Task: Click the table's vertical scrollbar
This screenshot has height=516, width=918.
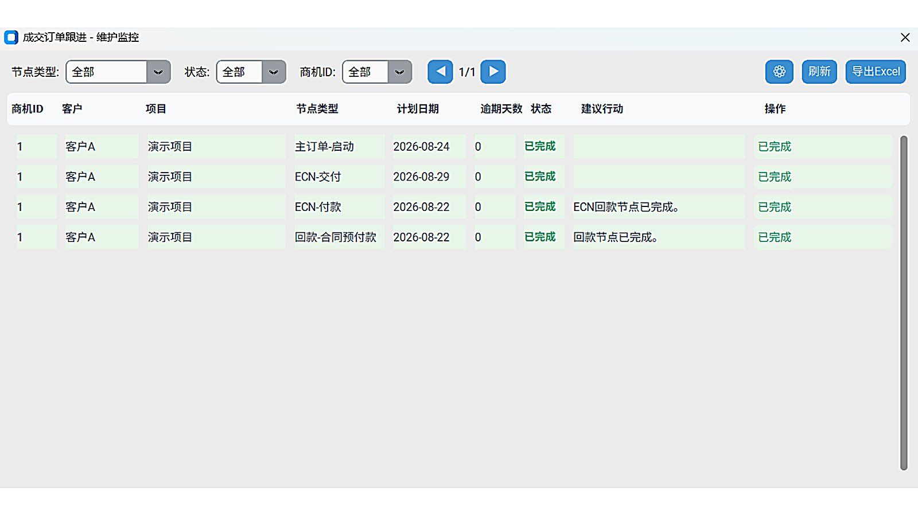Action: point(904,303)
